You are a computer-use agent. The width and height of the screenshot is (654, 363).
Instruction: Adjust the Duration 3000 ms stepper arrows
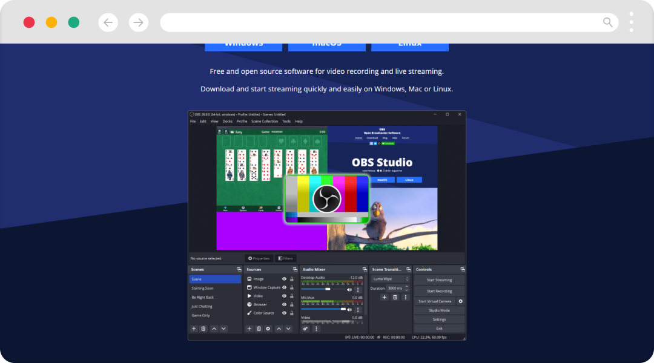coord(407,289)
